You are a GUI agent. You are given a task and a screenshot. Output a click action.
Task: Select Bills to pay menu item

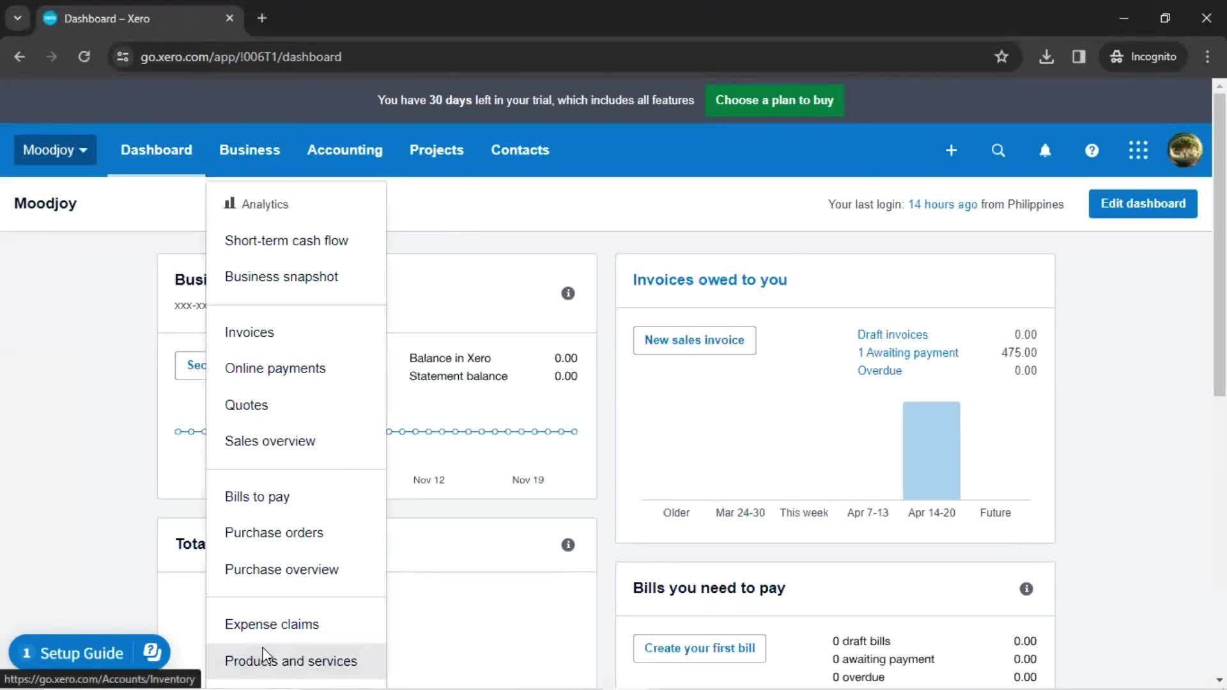pyautogui.click(x=296, y=496)
